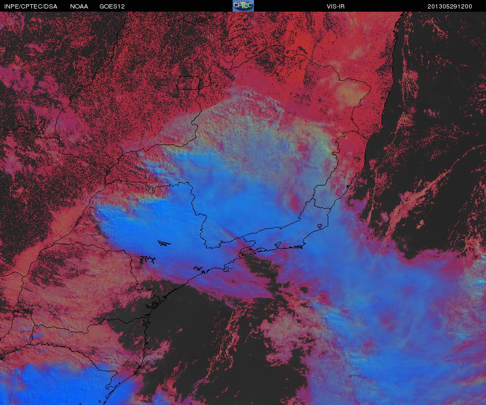Click the GOES12 satellite label

112,6
